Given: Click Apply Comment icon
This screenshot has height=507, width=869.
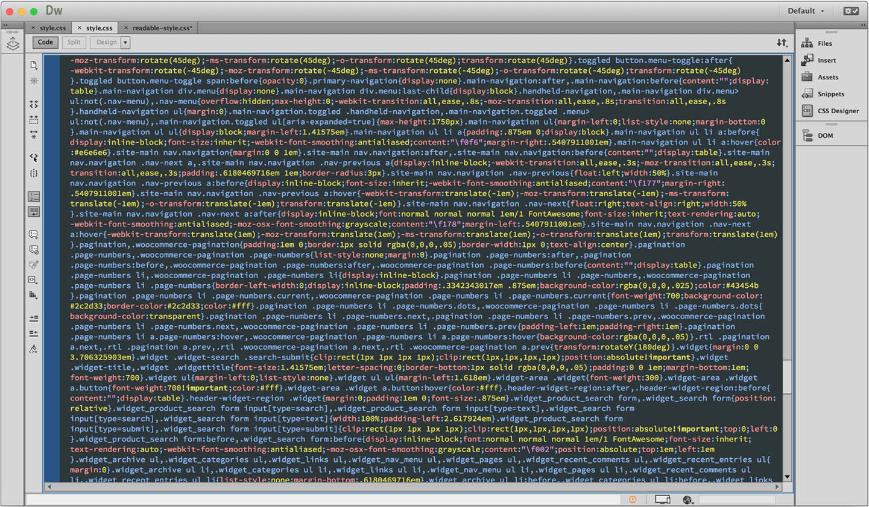Looking at the screenshot, I should [34, 234].
